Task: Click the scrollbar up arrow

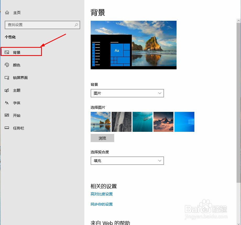Action: 239,21
